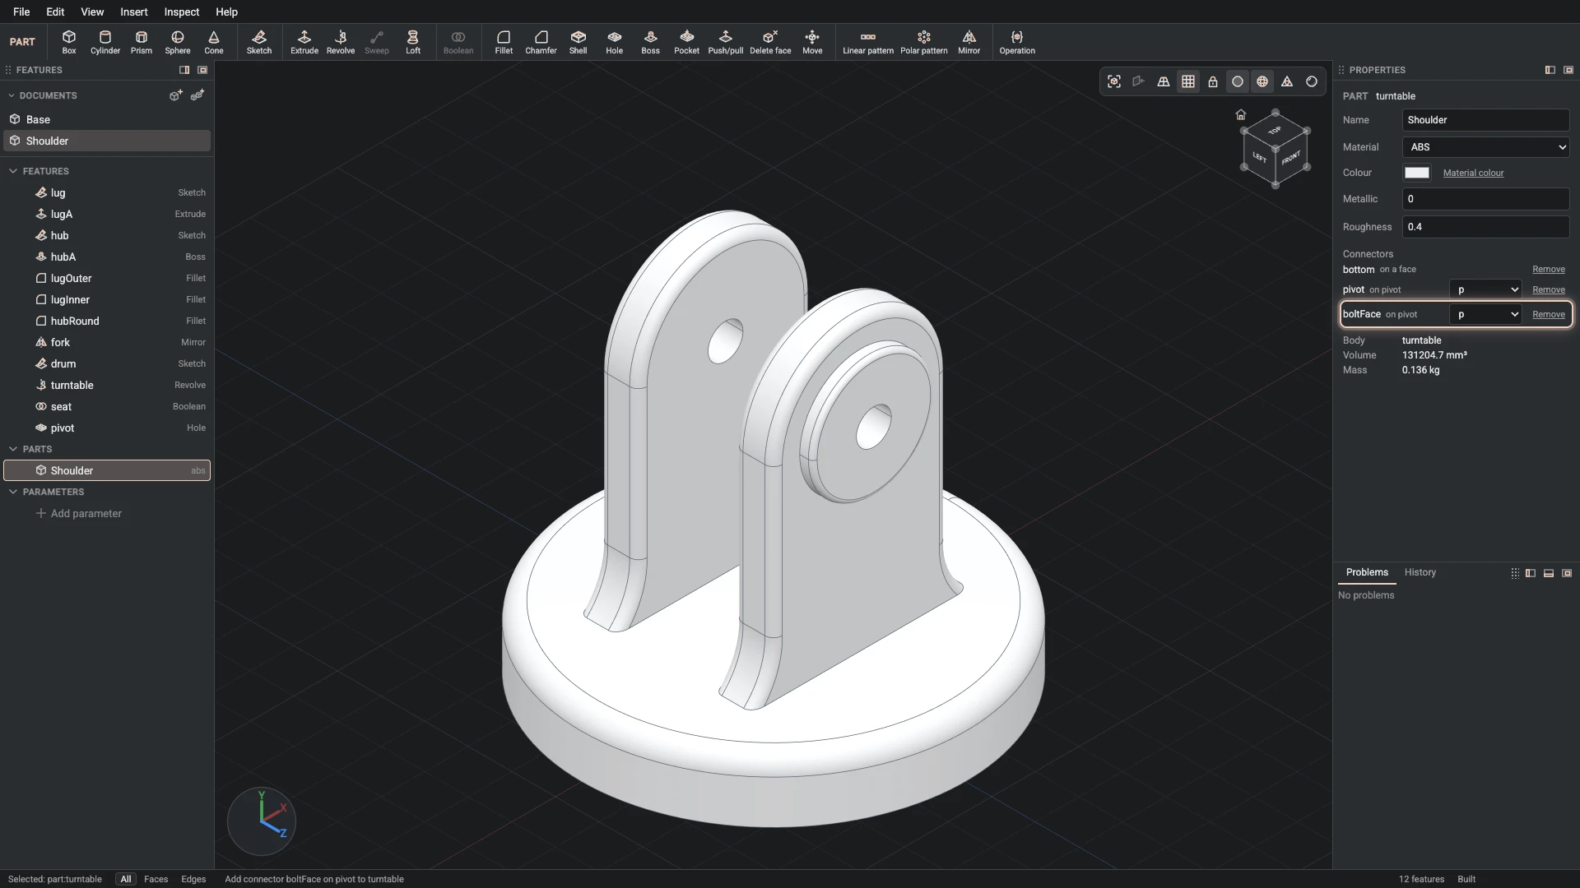This screenshot has width=1580, height=888.
Task: Apply the Chamfer tool
Action: (x=541, y=42)
